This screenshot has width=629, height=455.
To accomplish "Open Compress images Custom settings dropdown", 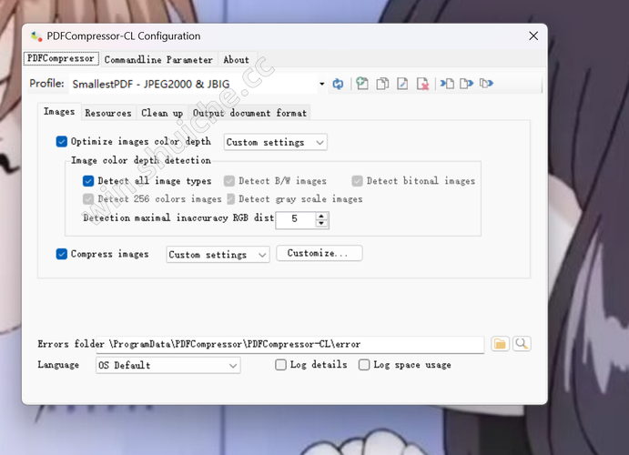I will tap(262, 255).
